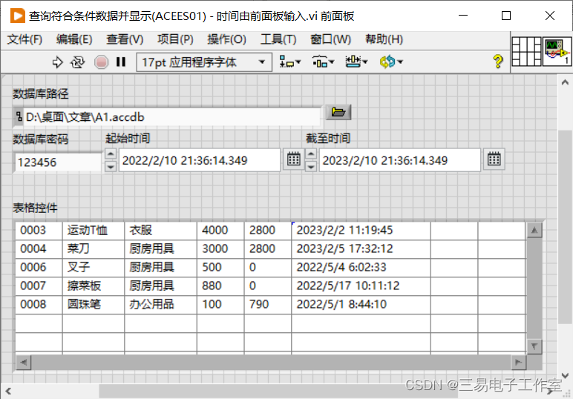Viewport: 573px width, 399px height.
Task: Click the yellow context help question mark
Action: click(498, 62)
